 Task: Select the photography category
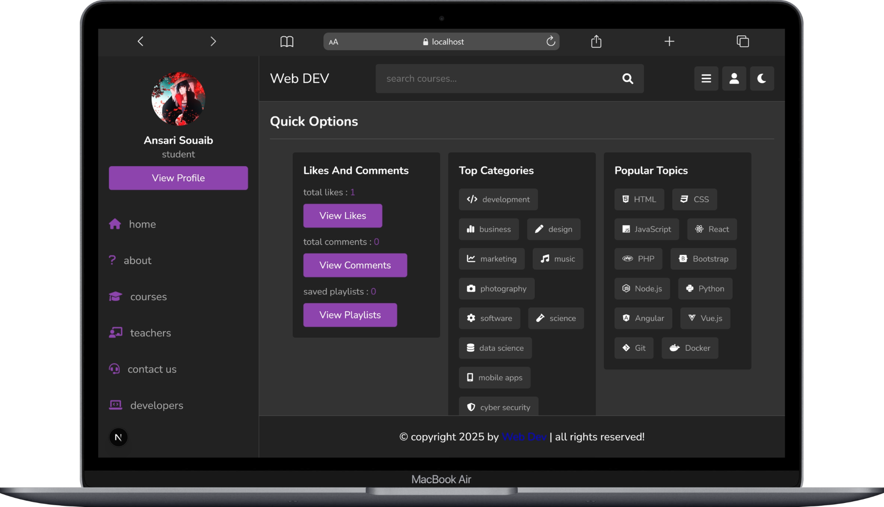point(497,288)
